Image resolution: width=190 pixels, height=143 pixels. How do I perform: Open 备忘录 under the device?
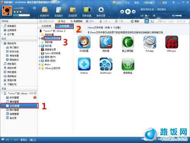[13, 118]
